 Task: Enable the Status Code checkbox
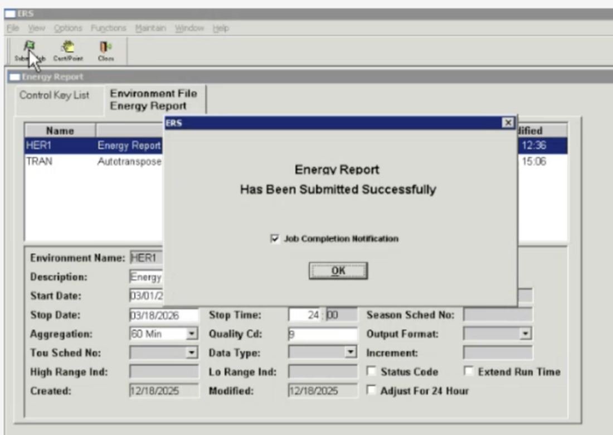tap(371, 371)
